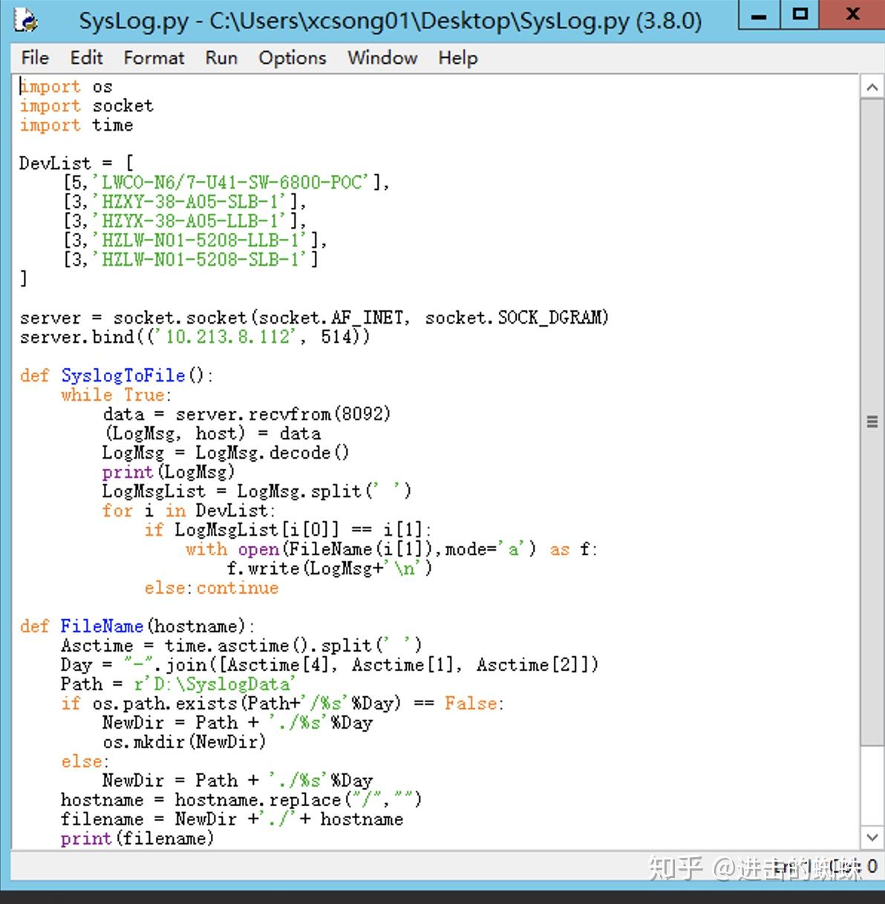Click the grip marker on the scrollbar thumb

tap(872, 421)
